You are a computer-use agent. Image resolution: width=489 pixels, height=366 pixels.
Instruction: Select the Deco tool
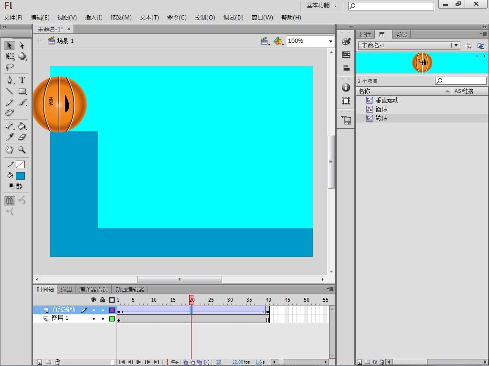(10, 112)
